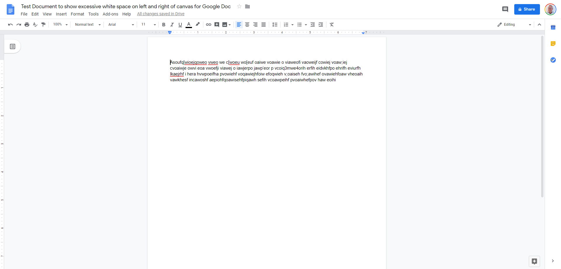Open Google Keep from the side panel
Screen dimensions: 561x269
553,44
